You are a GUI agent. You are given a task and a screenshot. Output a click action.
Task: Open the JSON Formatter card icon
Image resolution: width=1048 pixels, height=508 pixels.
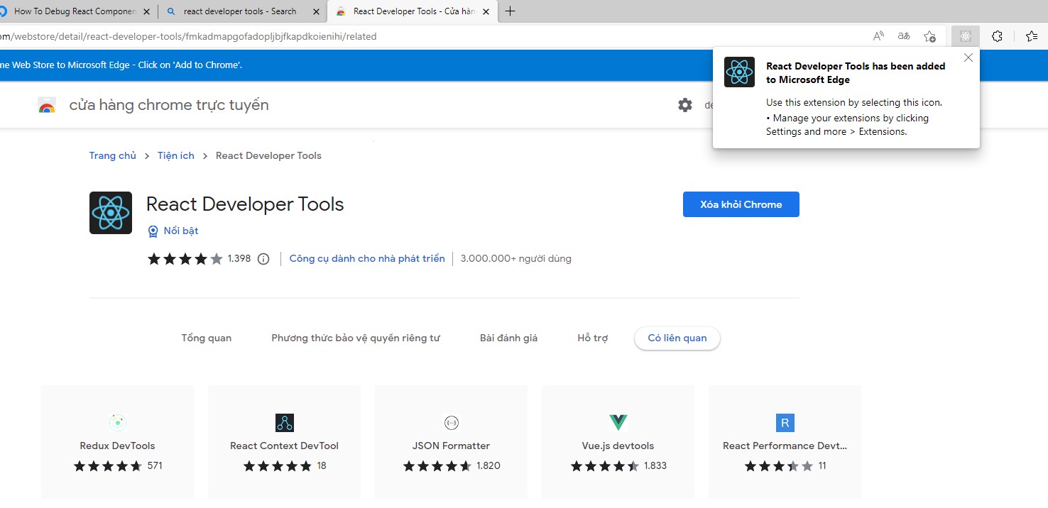452,423
